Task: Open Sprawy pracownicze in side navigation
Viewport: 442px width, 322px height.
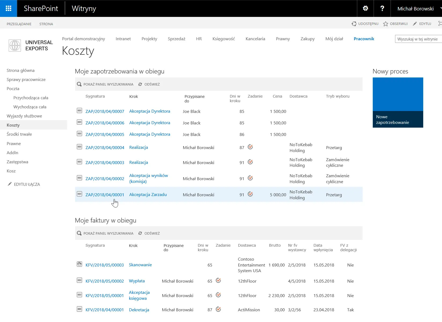Action: coord(26,80)
